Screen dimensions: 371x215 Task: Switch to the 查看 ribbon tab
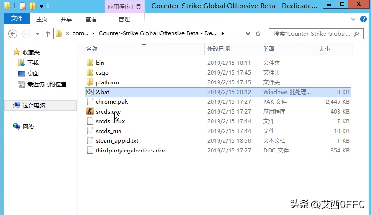coord(91,19)
